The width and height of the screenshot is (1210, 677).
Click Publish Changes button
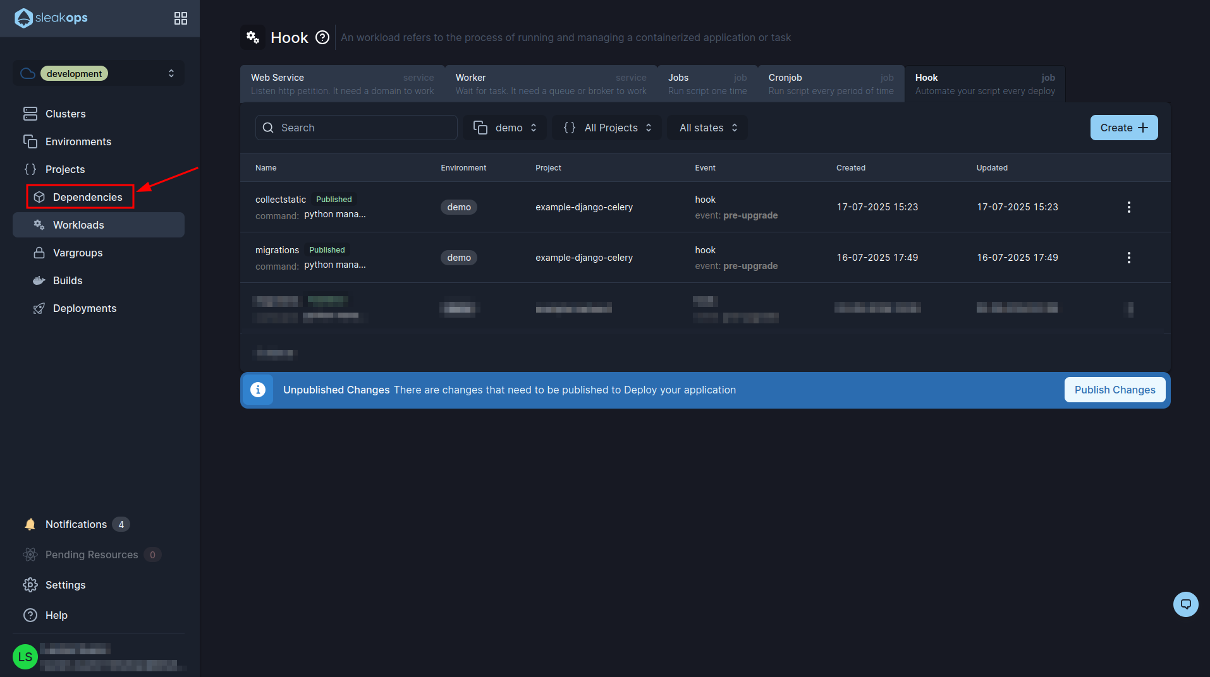pyautogui.click(x=1115, y=390)
